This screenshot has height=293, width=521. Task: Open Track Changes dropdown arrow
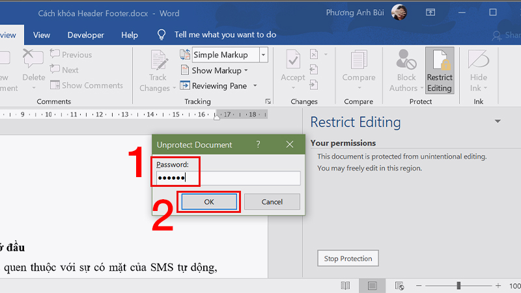pyautogui.click(x=175, y=89)
